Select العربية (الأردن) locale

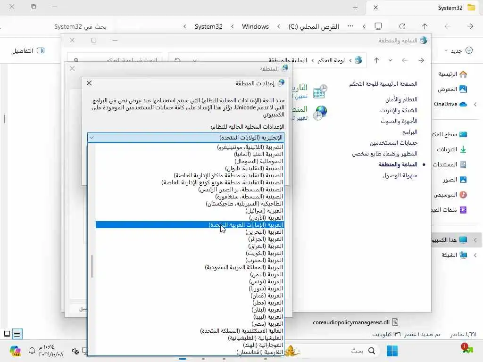(190, 218)
